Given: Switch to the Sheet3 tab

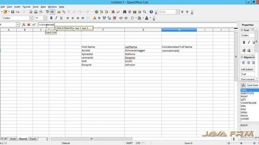Looking at the screenshot, I should [x=33, y=139].
